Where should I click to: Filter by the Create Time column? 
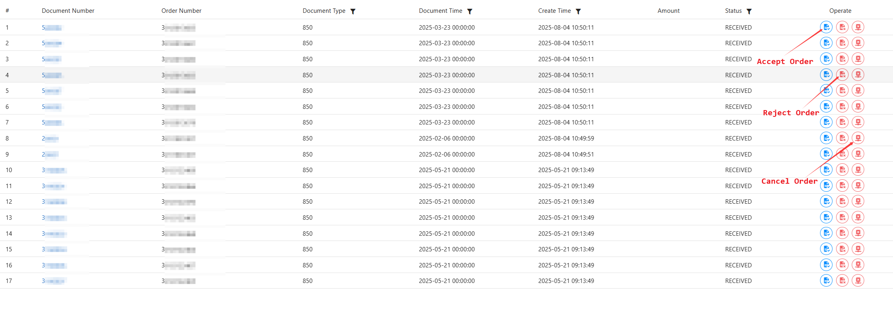(578, 11)
